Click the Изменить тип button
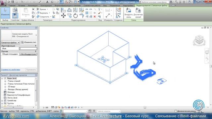The width and height of the screenshot is (212, 119). coord(28,42)
